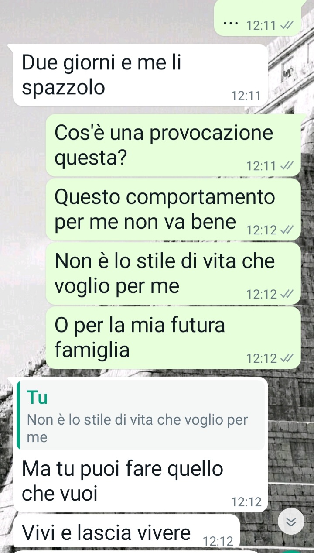The height and width of the screenshot is (553, 314).
Task: Tap the "Questo comportamento per me non va bene" bubble
Action: [x=173, y=210]
